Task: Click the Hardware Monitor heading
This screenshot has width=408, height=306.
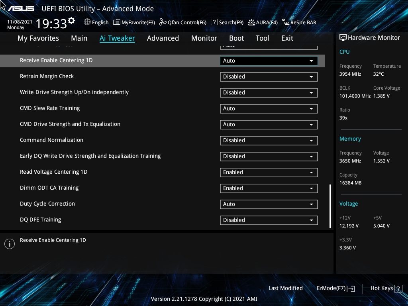Action: tap(374, 38)
